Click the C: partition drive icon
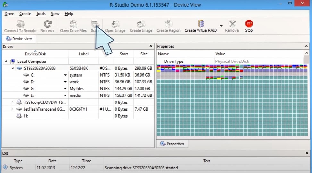Image resolution: width=312 pixels, height=173 pixels. click(26, 75)
